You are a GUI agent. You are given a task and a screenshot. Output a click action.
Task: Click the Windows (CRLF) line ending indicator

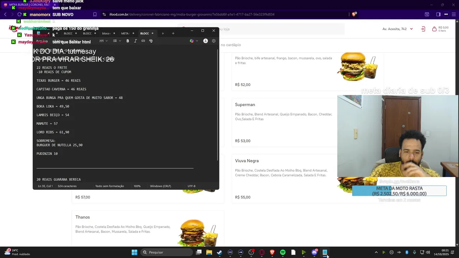[x=160, y=186]
